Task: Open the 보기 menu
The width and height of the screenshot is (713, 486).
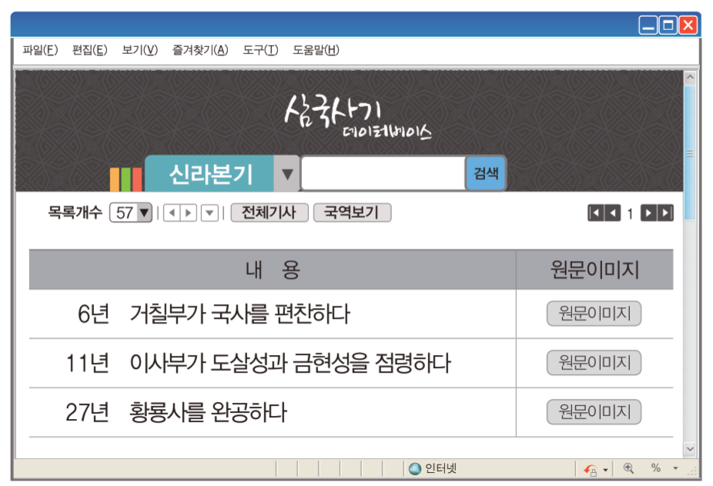Action: (x=139, y=50)
